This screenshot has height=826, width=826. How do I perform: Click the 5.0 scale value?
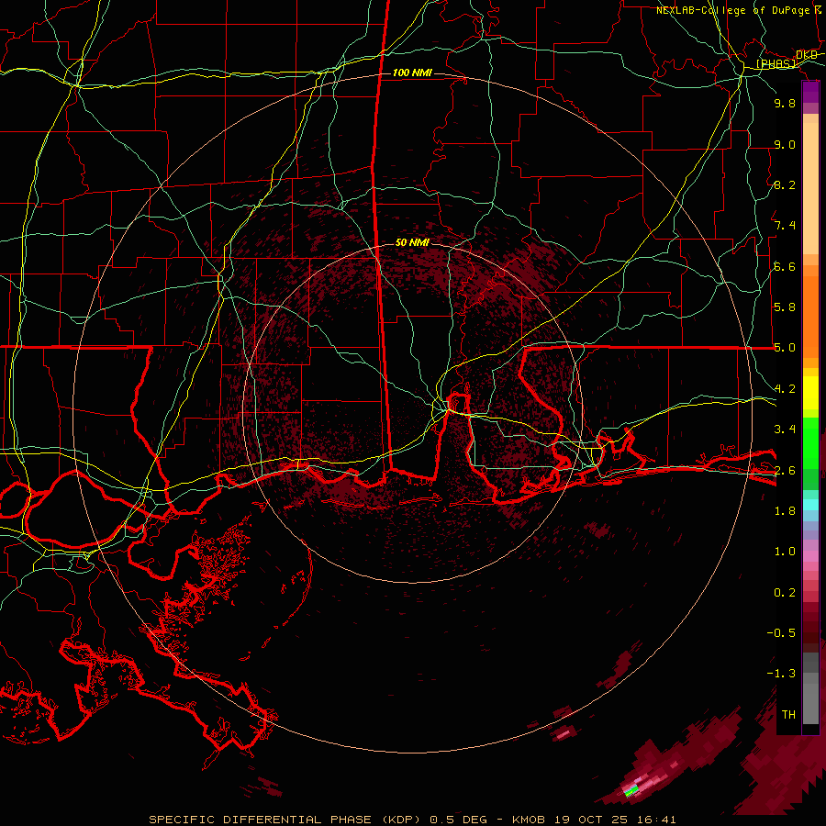(785, 348)
